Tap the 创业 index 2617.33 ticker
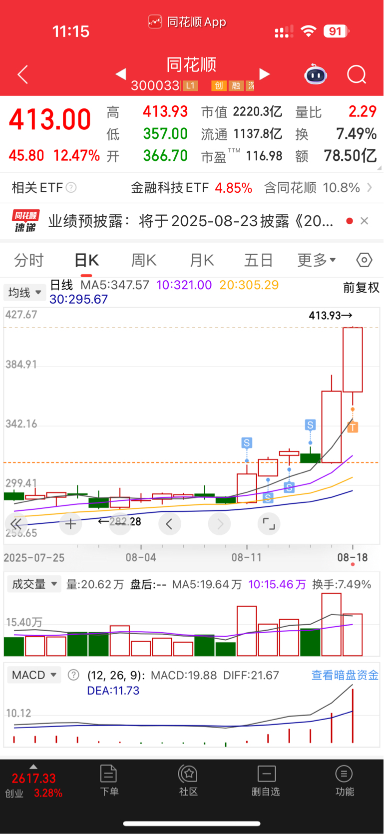The image size is (384, 834). [x=33, y=785]
